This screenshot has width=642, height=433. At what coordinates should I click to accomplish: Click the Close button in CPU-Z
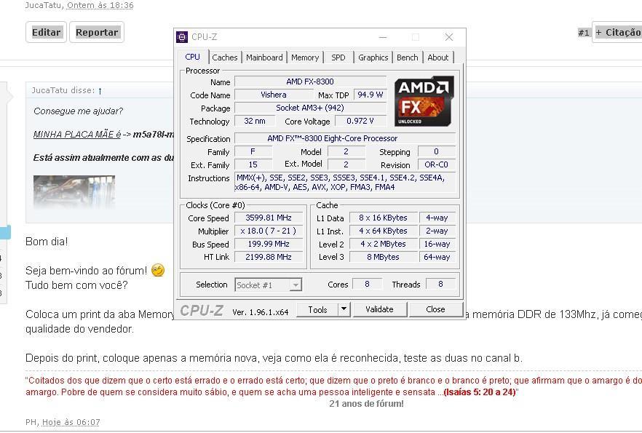[435, 309]
